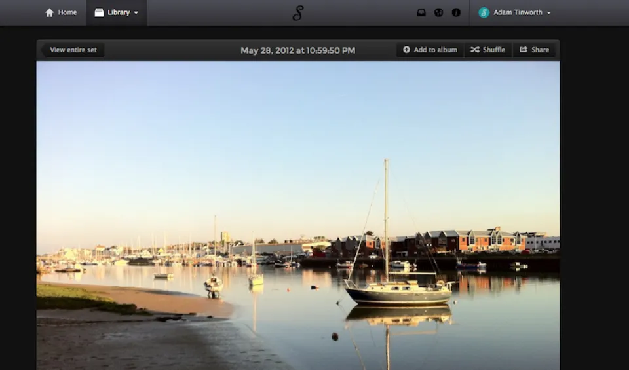Click the globe icon in the top bar
The height and width of the screenshot is (370, 629).
pyautogui.click(x=438, y=13)
